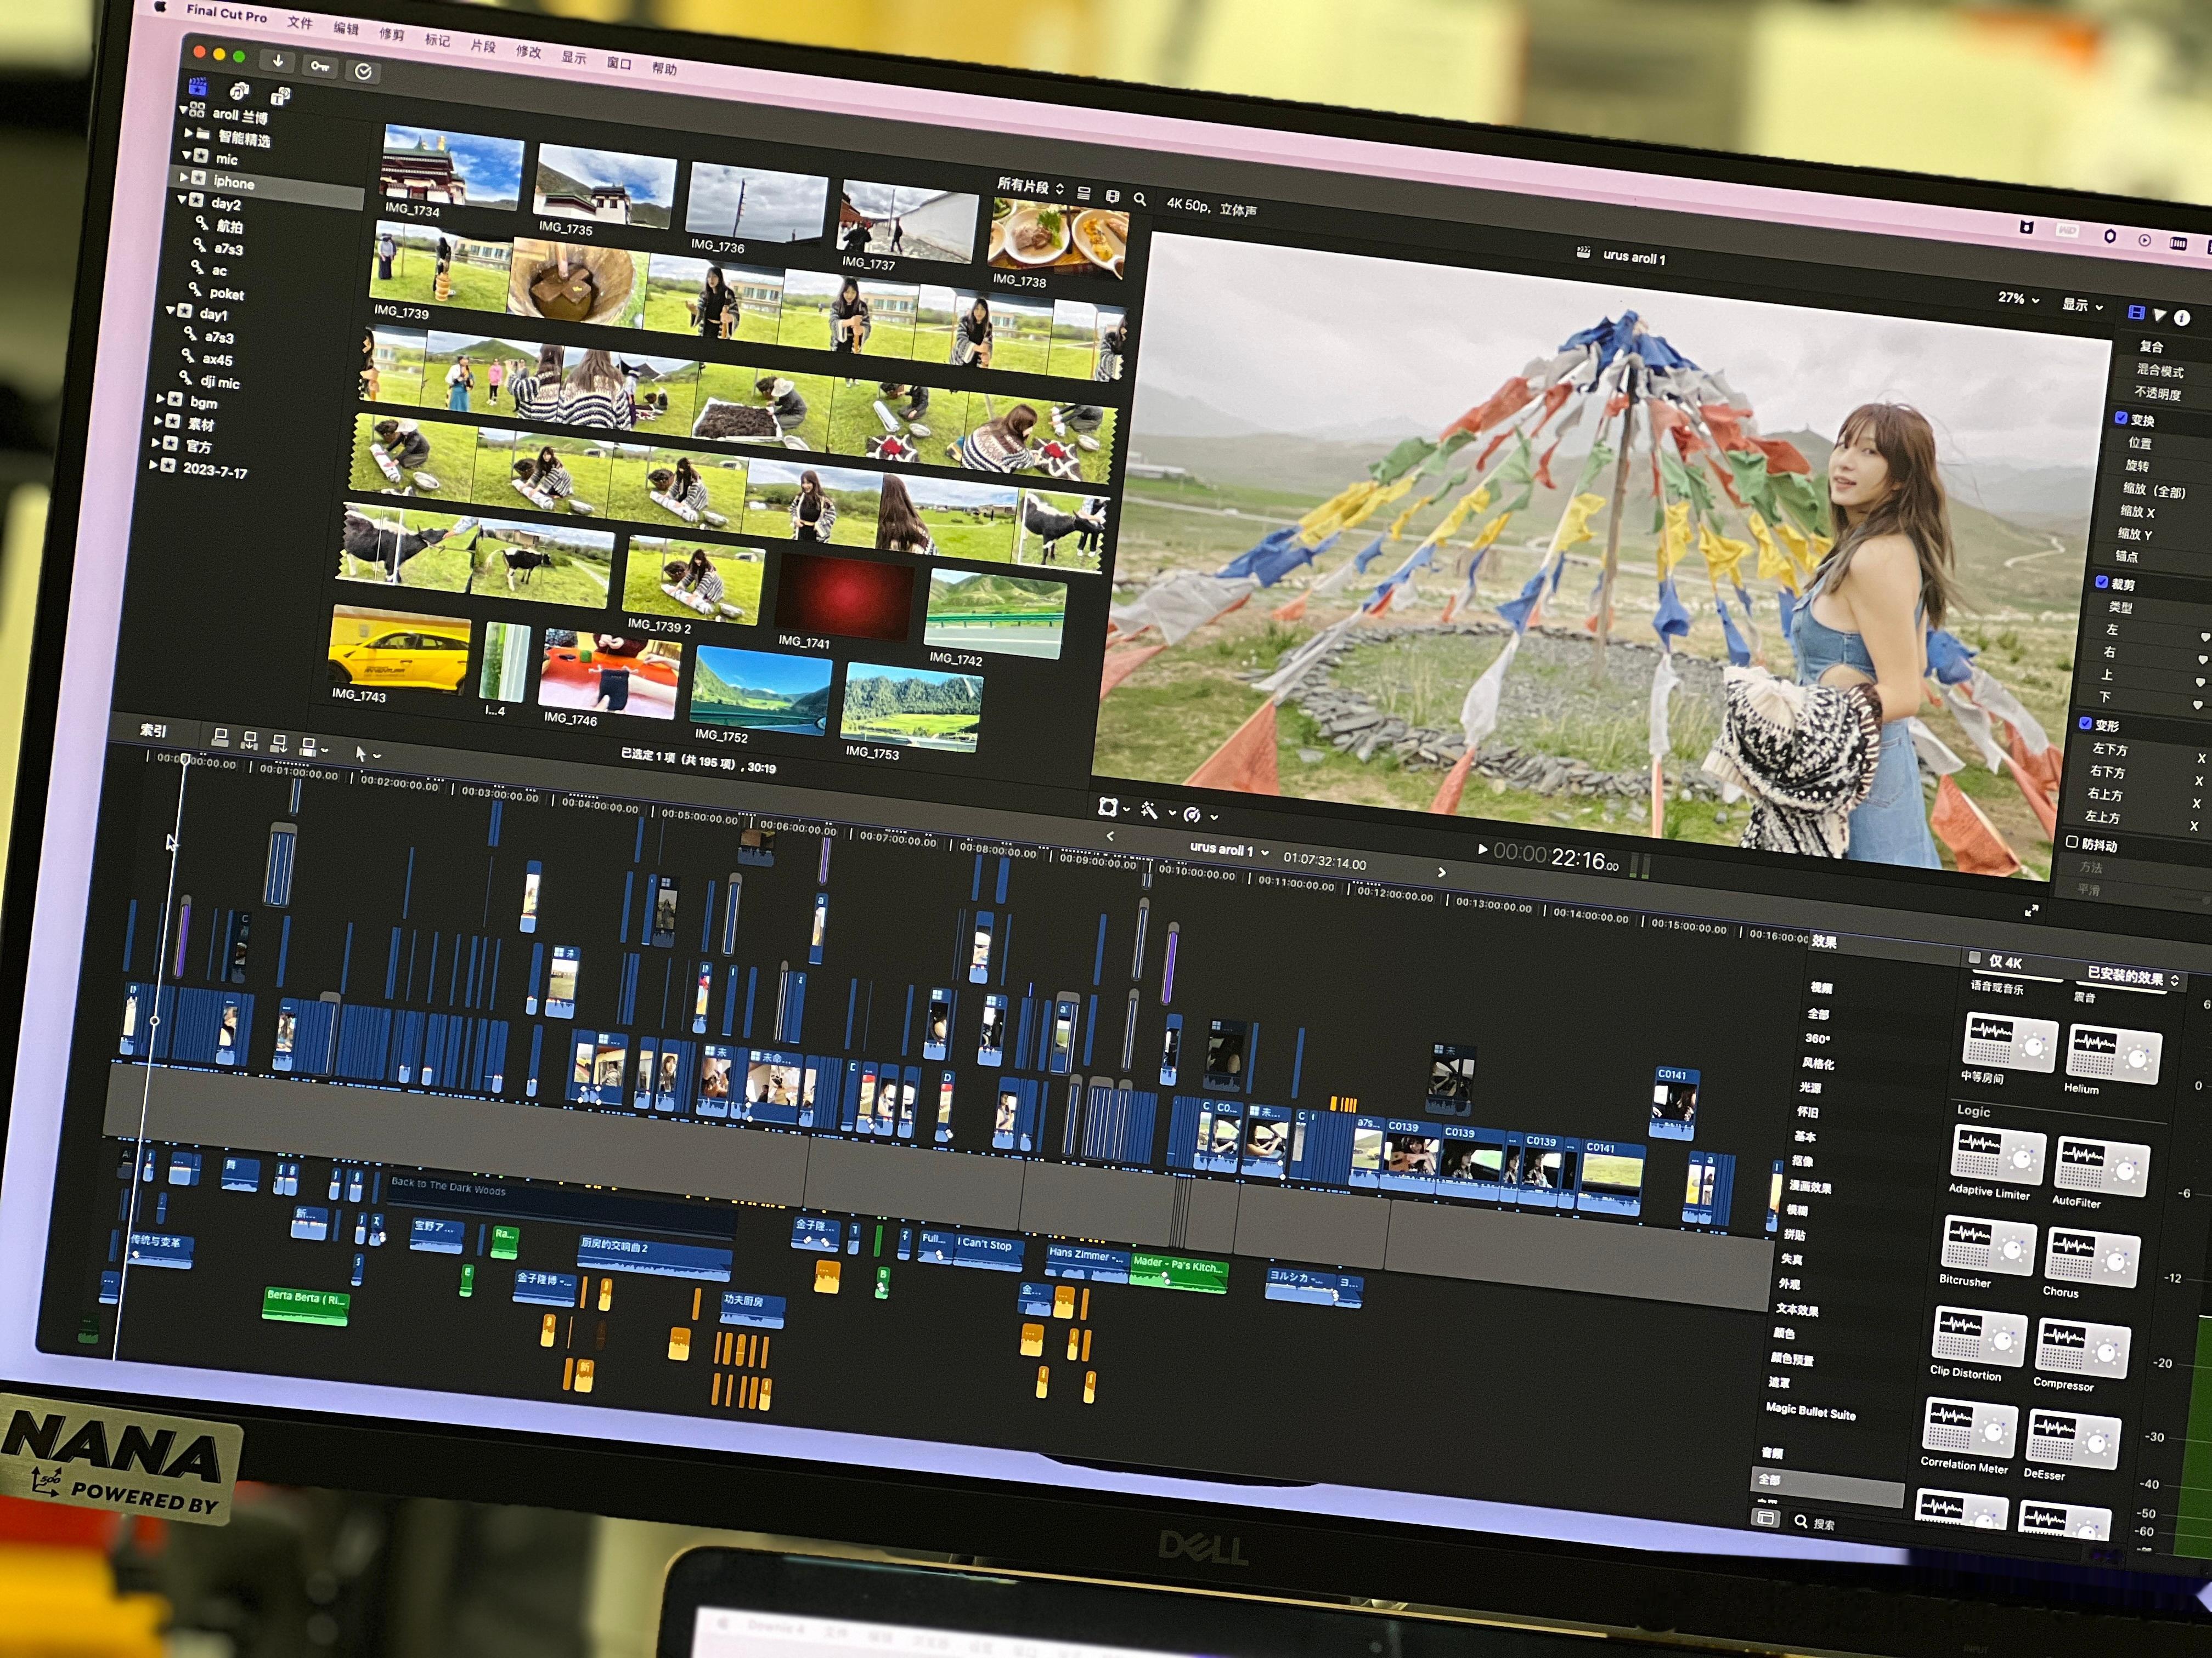2212x1658 pixels.
Task: Open the viewer 显示 dropdown
Action: pos(2083,305)
